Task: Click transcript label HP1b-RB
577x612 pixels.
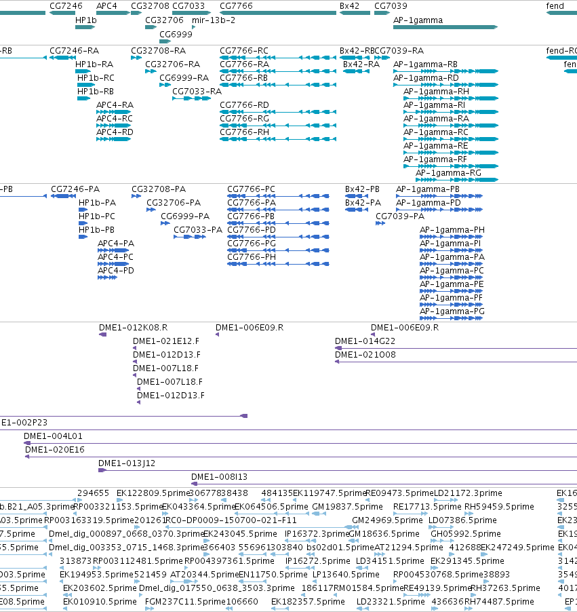Action: tap(96, 92)
